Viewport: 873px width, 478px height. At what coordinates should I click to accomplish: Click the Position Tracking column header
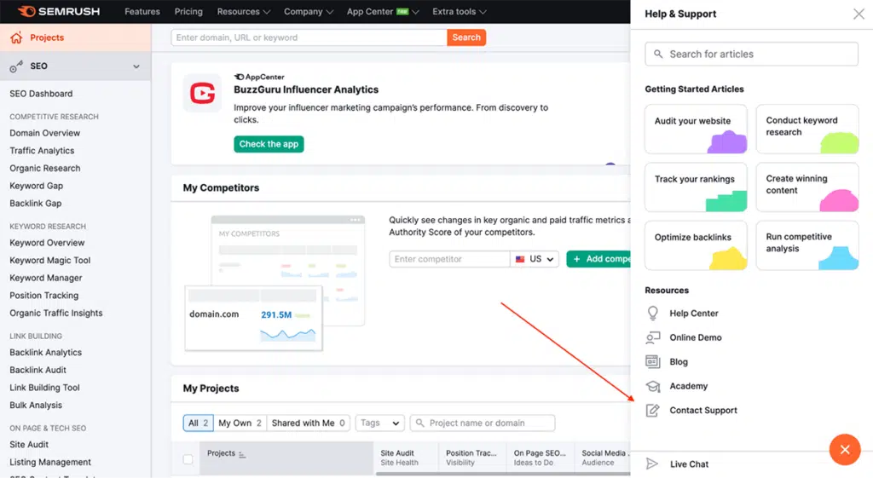(x=472, y=458)
